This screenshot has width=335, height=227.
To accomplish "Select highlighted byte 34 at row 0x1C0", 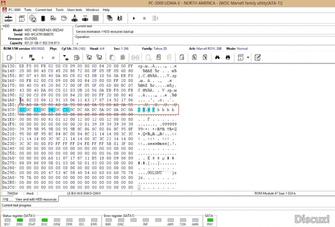I will pyautogui.click(x=51, y=110).
